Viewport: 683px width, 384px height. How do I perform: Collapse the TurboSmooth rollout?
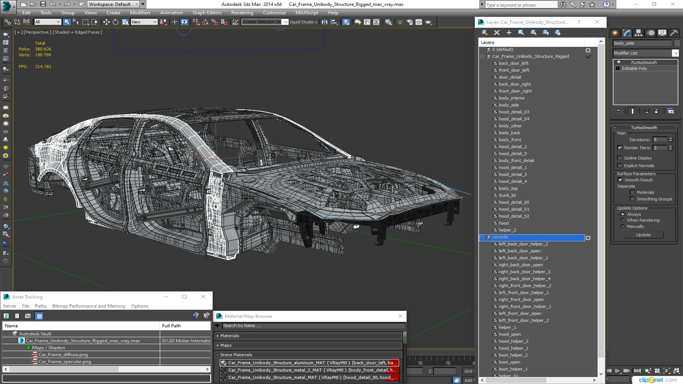coord(614,128)
